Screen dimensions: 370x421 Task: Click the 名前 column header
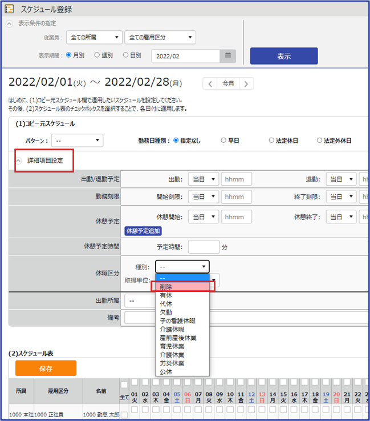click(101, 391)
